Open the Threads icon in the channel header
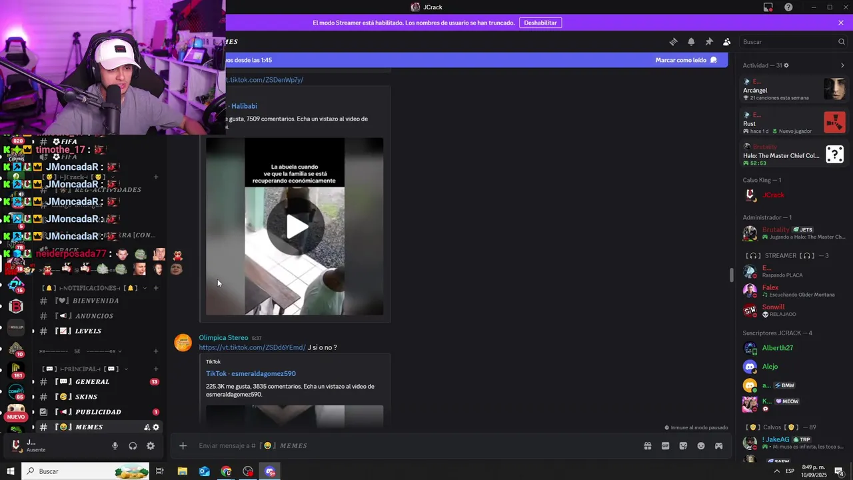This screenshot has width=853, height=480. [x=673, y=41]
